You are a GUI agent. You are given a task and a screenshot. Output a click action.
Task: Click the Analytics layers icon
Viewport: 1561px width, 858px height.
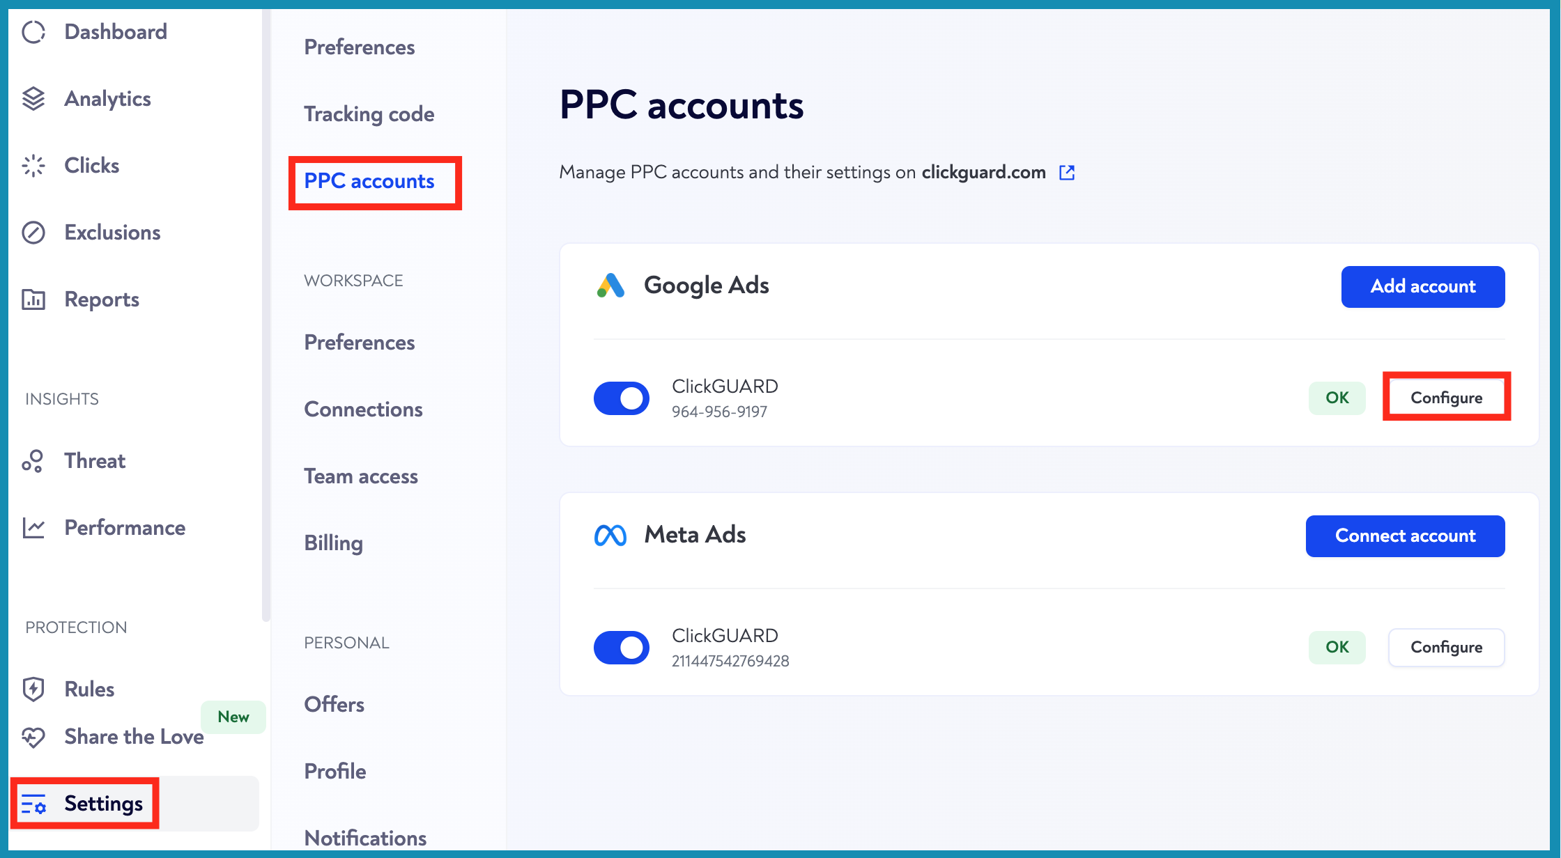coord(33,99)
